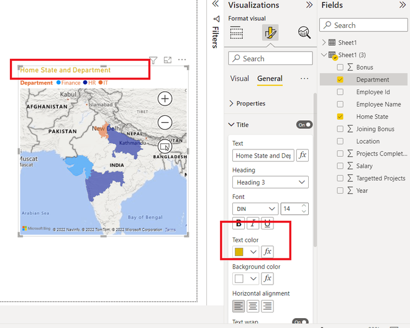This screenshot has width=410, height=328.
Task: Expand the Sheet1 table
Action: click(324, 42)
